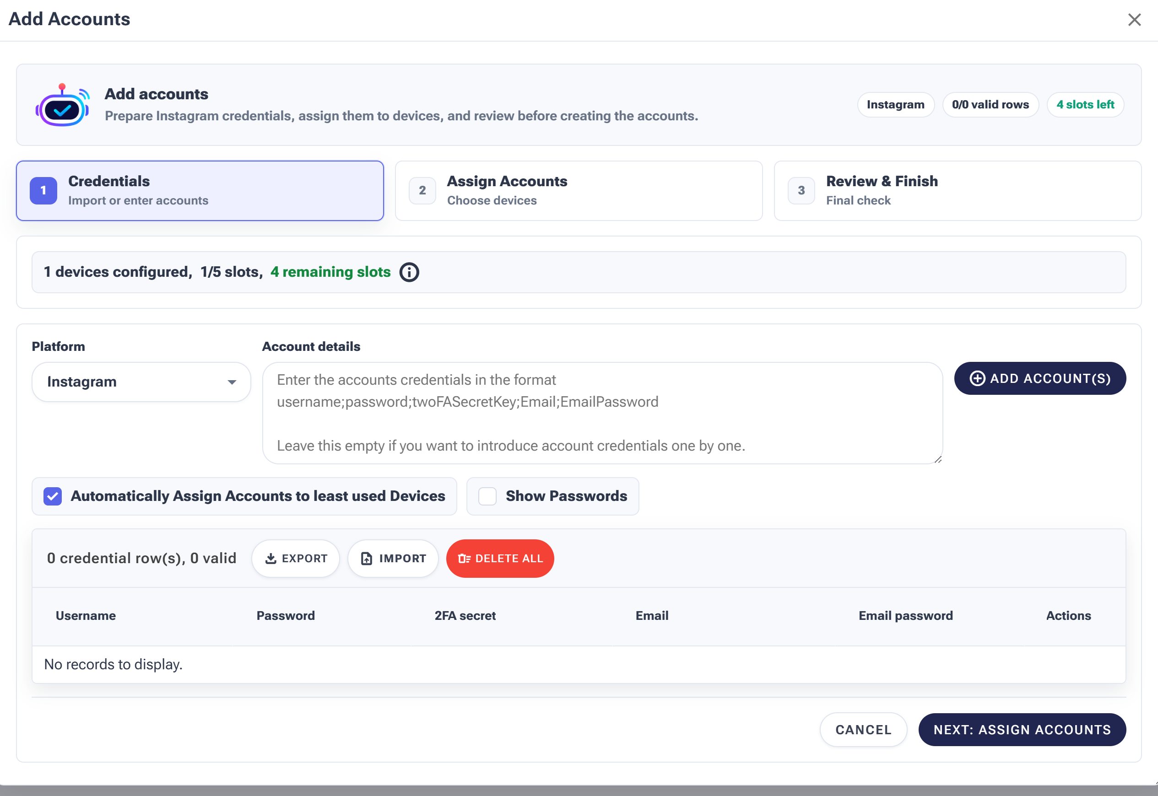Screen dimensions: 1158x796
Task: Click the Password column header
Action: click(x=286, y=616)
